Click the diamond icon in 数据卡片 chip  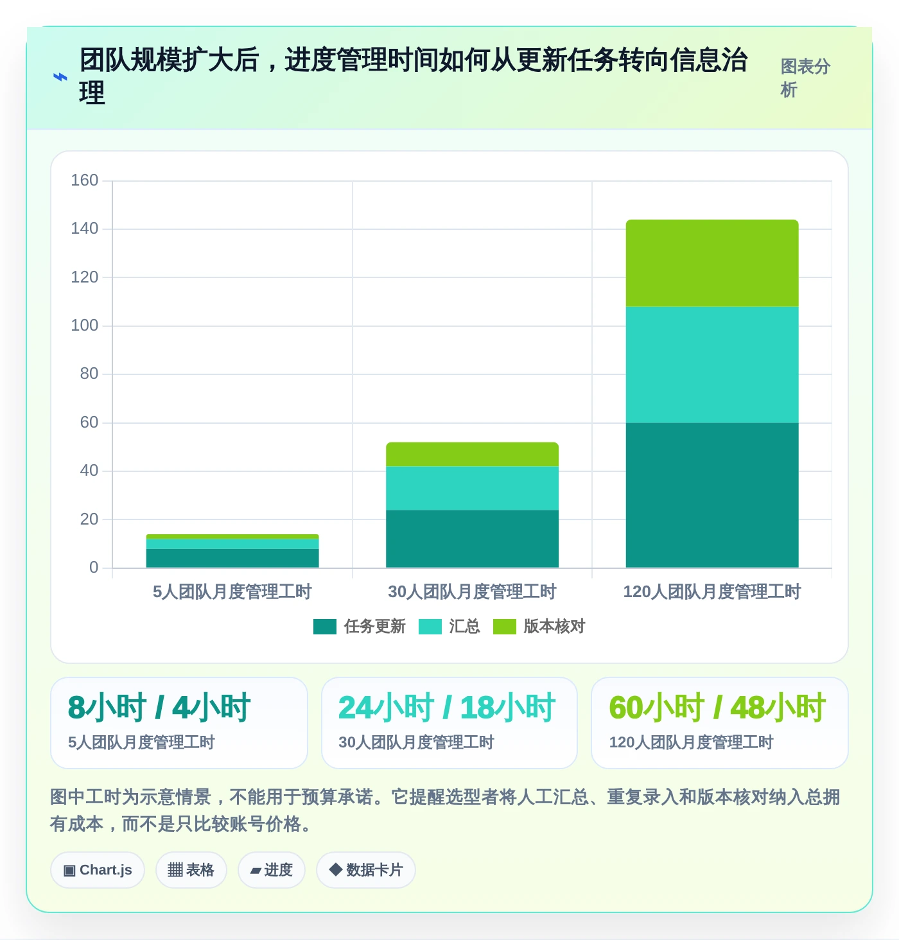(x=335, y=869)
